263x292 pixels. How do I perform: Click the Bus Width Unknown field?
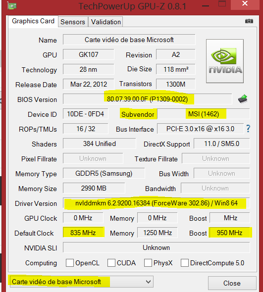(221, 173)
